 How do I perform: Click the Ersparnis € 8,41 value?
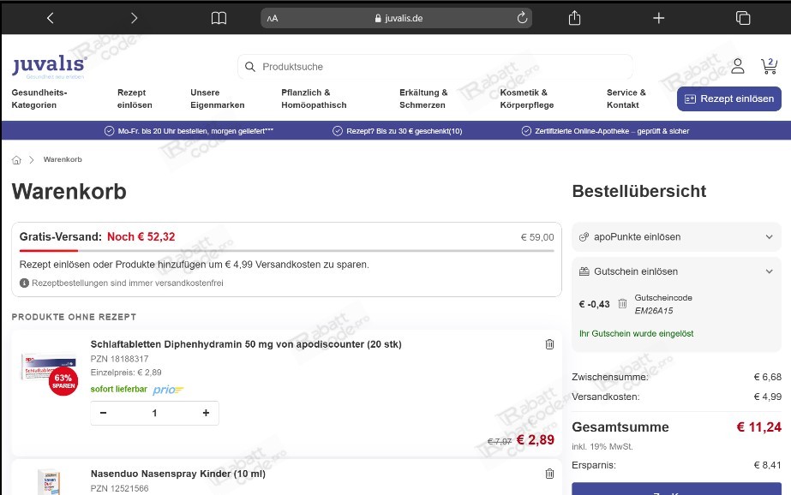[767, 465]
